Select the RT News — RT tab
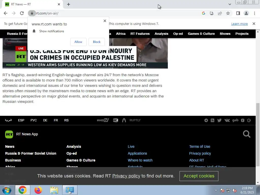The width and height of the screenshot is (260, 195). (x=32, y=4)
